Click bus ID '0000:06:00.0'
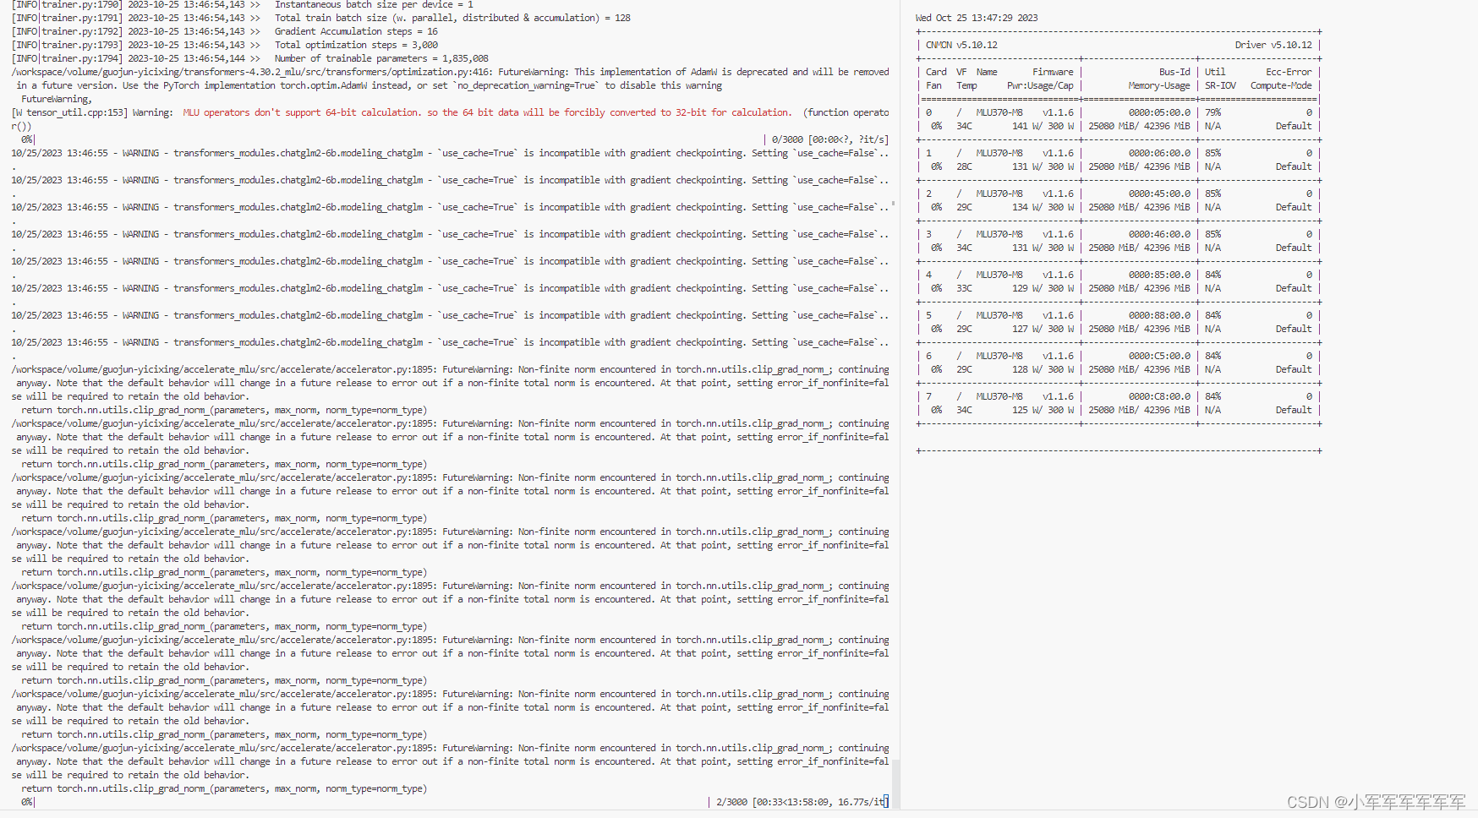The image size is (1478, 818). click(x=1159, y=153)
